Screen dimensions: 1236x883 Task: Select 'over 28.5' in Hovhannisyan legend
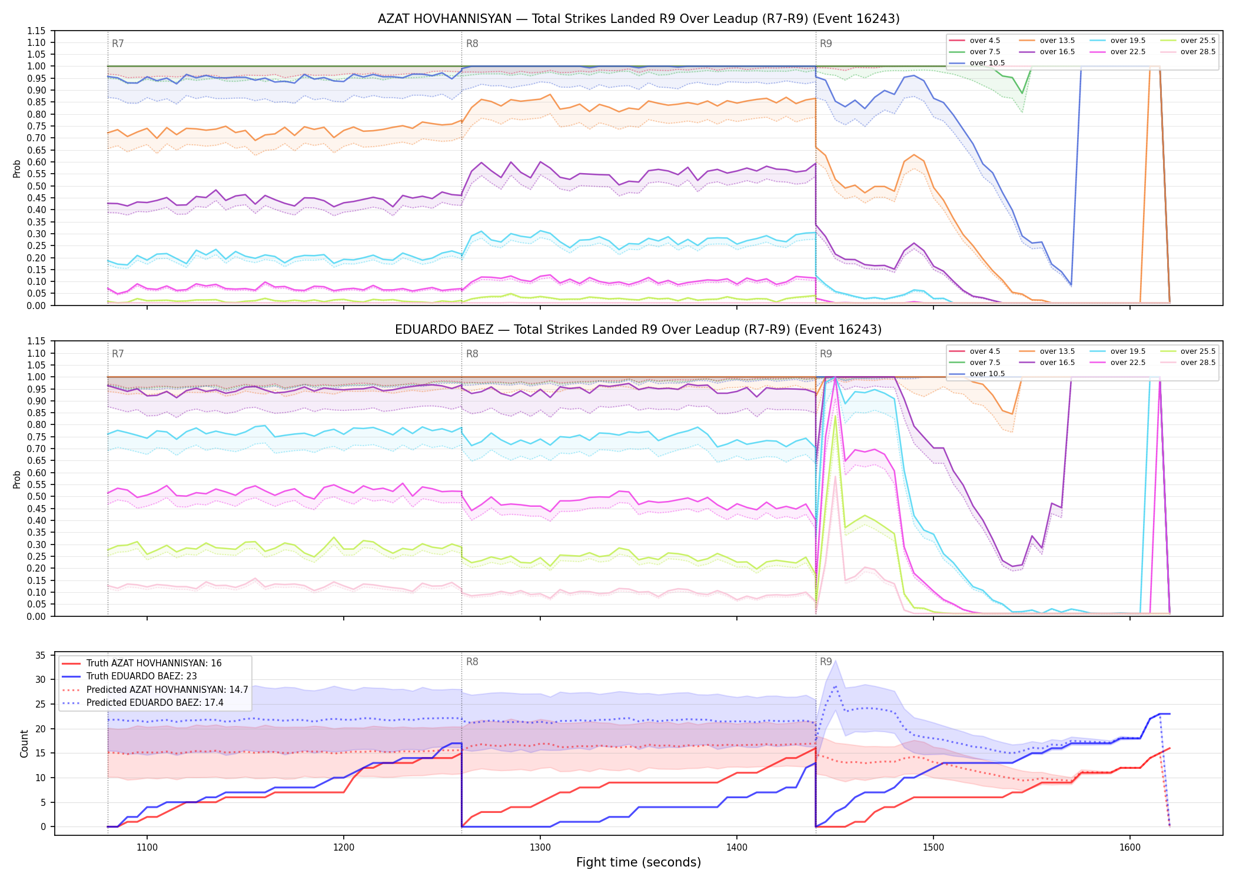click(x=1188, y=52)
